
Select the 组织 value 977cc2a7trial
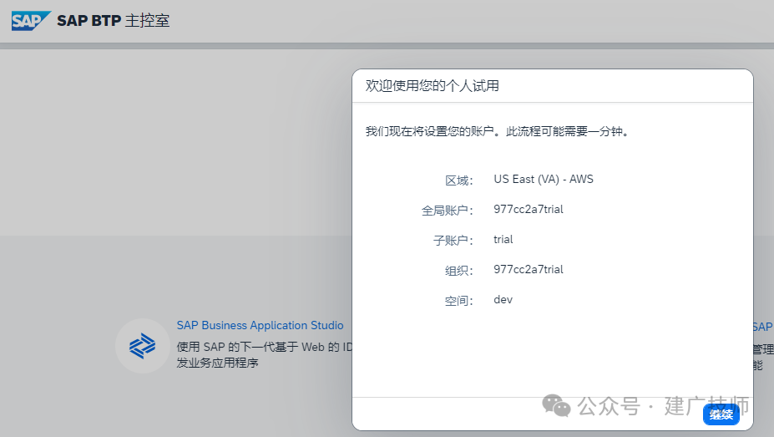pyautogui.click(x=529, y=270)
